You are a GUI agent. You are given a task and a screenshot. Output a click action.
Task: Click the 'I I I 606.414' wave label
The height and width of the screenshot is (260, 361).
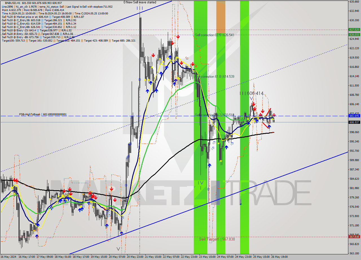tap(252, 93)
